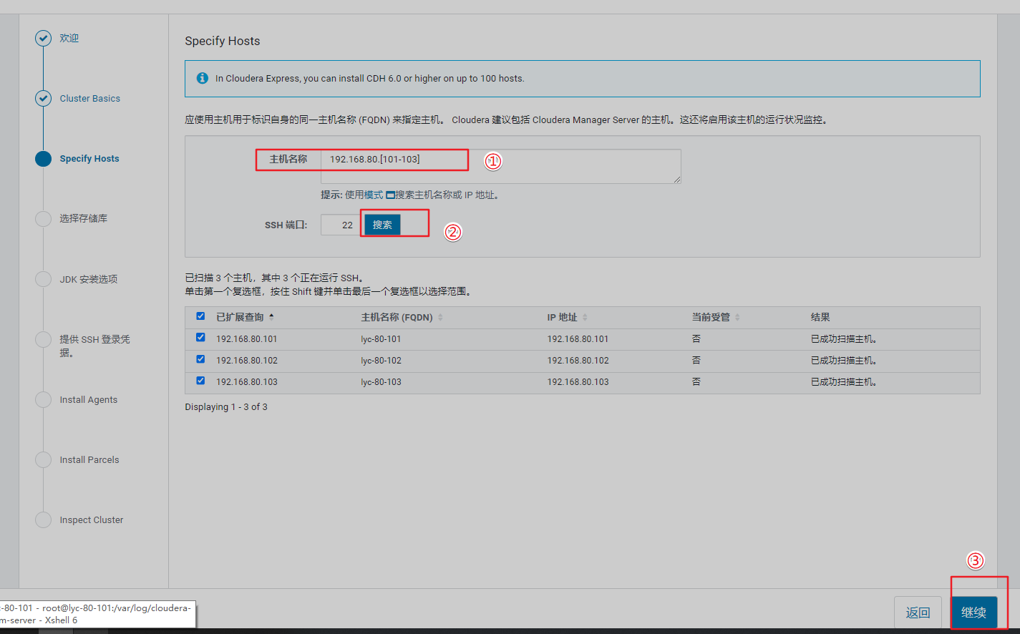Click IP 地址 cell 192.168.80.101
The width and height of the screenshot is (1020, 634).
[578, 339]
